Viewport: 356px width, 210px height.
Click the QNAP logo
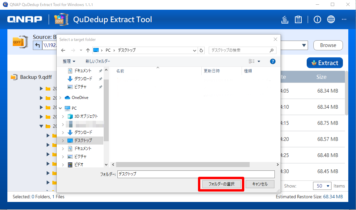[24, 19]
